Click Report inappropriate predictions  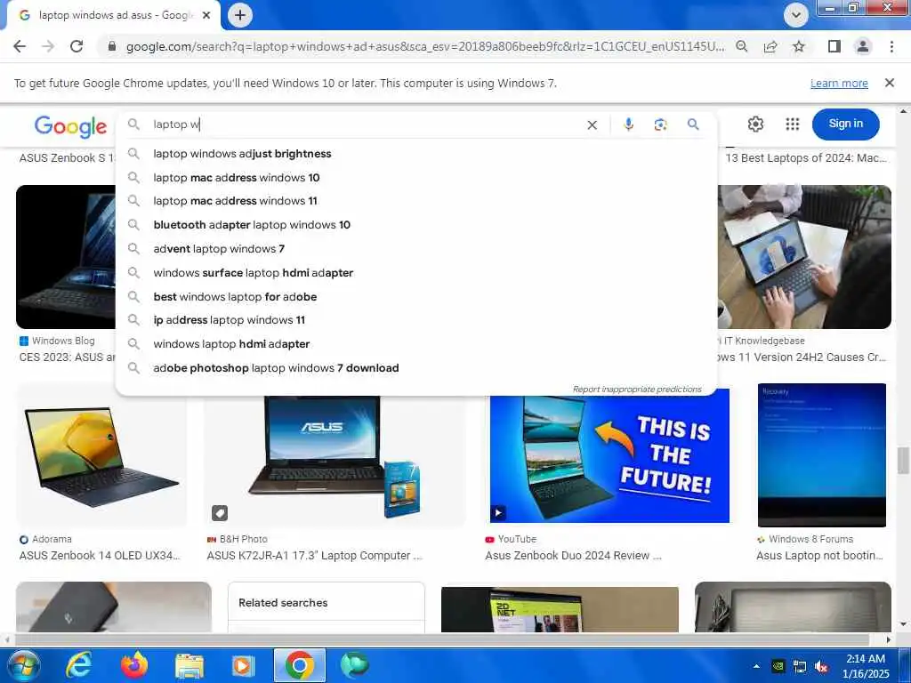(x=637, y=390)
